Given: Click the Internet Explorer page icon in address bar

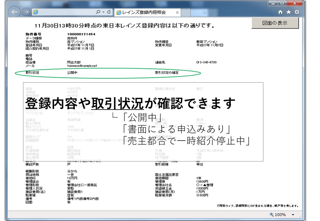Looking at the screenshot, I should coord(35,12).
